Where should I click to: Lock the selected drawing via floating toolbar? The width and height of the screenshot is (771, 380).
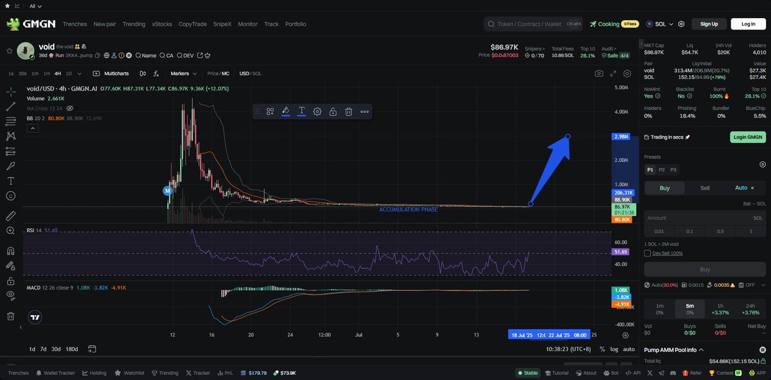[333, 112]
